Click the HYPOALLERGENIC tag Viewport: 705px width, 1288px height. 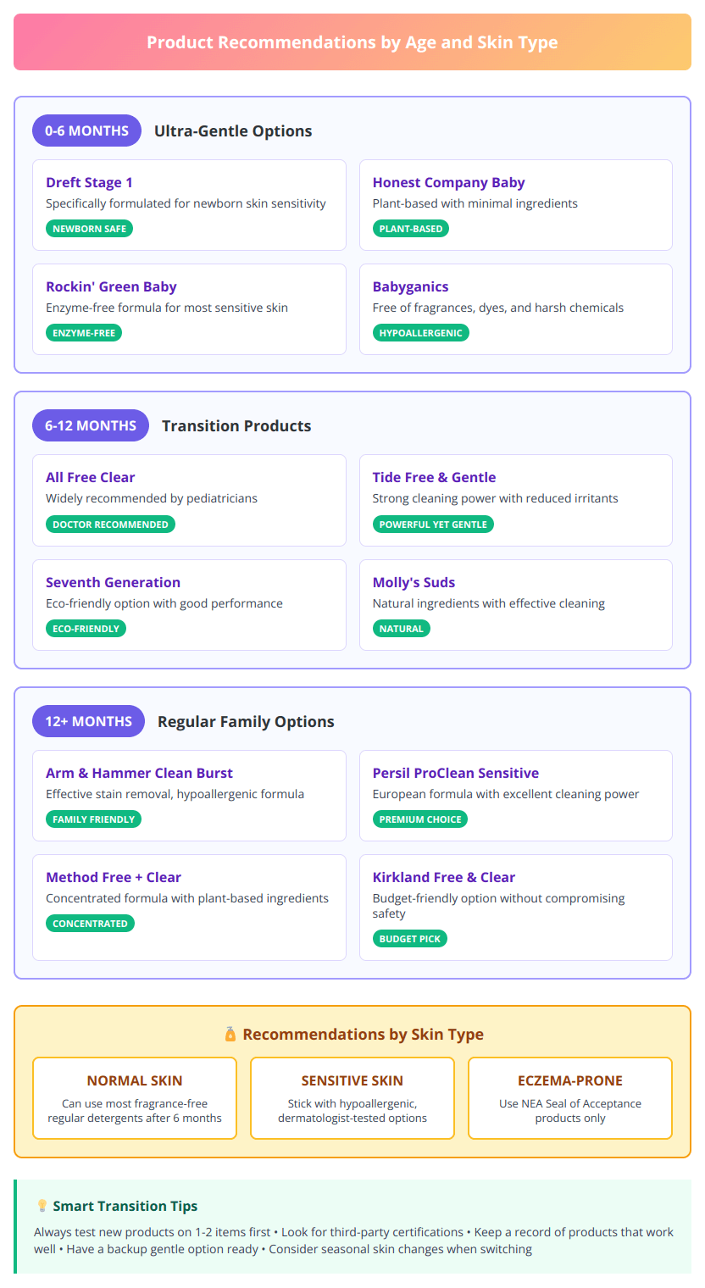click(421, 333)
